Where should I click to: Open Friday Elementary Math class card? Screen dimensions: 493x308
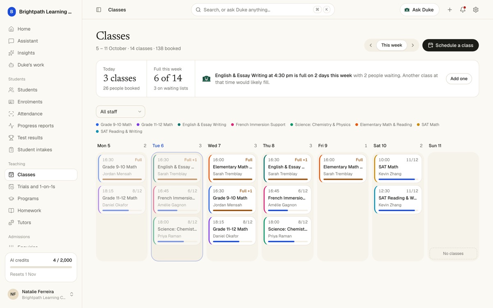pyautogui.click(x=343, y=168)
